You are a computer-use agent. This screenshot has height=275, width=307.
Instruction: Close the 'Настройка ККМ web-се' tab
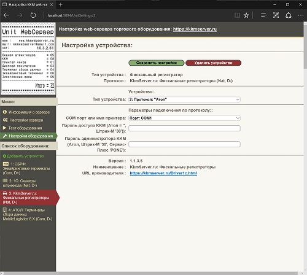[x=52, y=4]
